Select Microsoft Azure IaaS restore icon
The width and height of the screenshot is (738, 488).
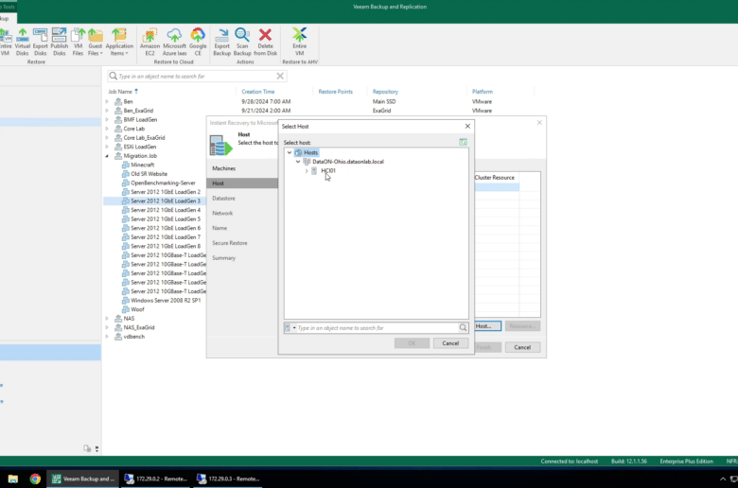(175, 42)
